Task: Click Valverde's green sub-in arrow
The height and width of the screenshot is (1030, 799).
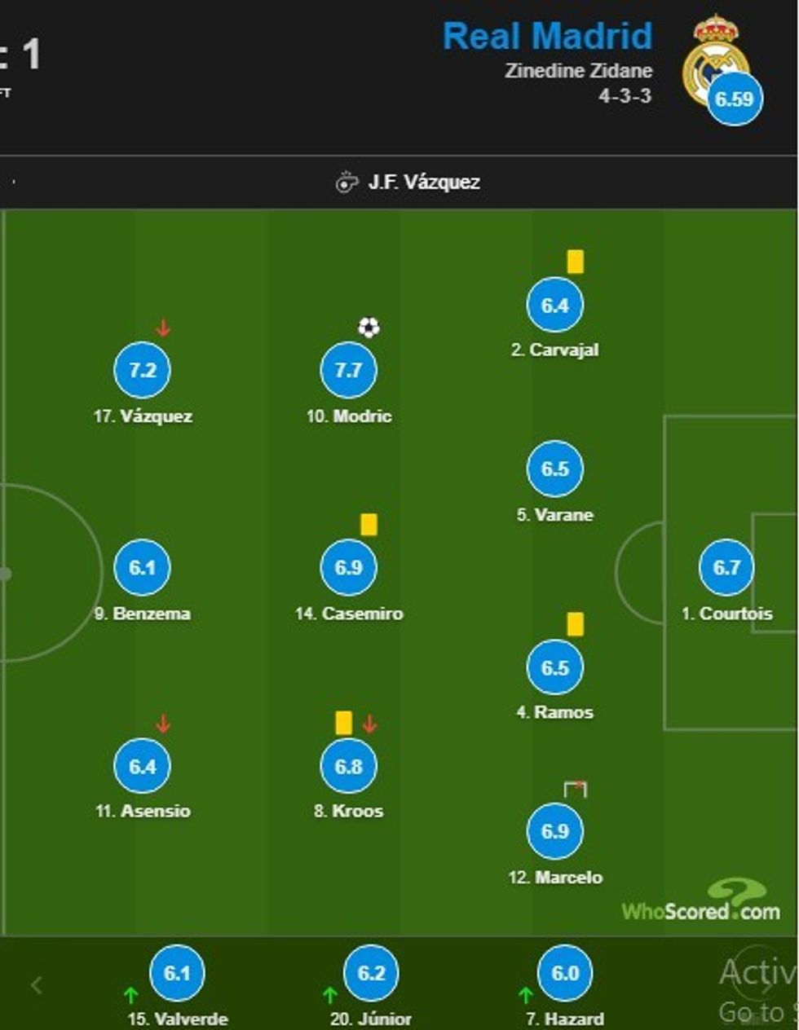Action: coord(130,995)
